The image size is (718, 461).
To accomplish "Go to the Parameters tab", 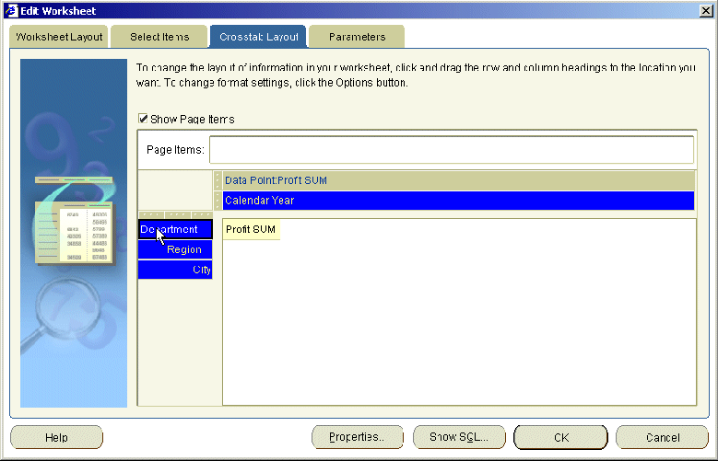I will (x=357, y=37).
